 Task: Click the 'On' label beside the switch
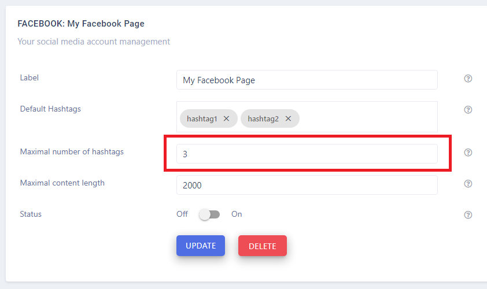[237, 214]
